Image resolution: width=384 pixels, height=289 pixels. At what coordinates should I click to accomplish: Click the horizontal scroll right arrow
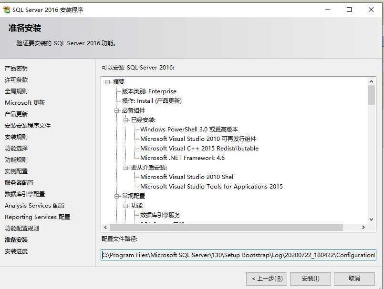tap(363, 228)
